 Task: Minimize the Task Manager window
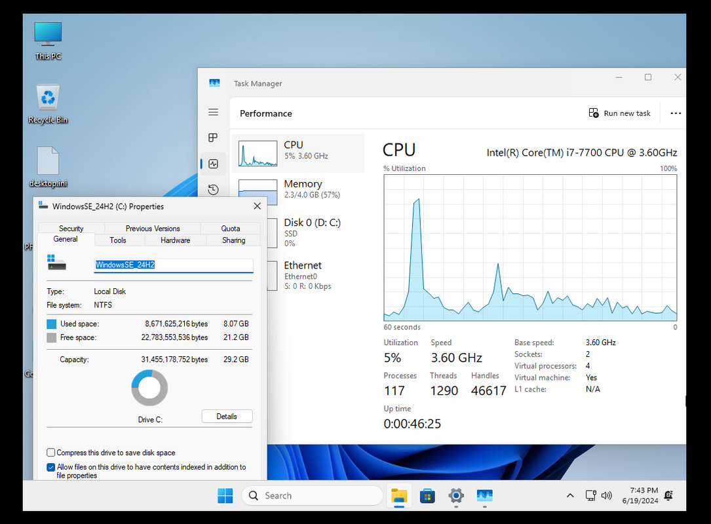point(619,77)
